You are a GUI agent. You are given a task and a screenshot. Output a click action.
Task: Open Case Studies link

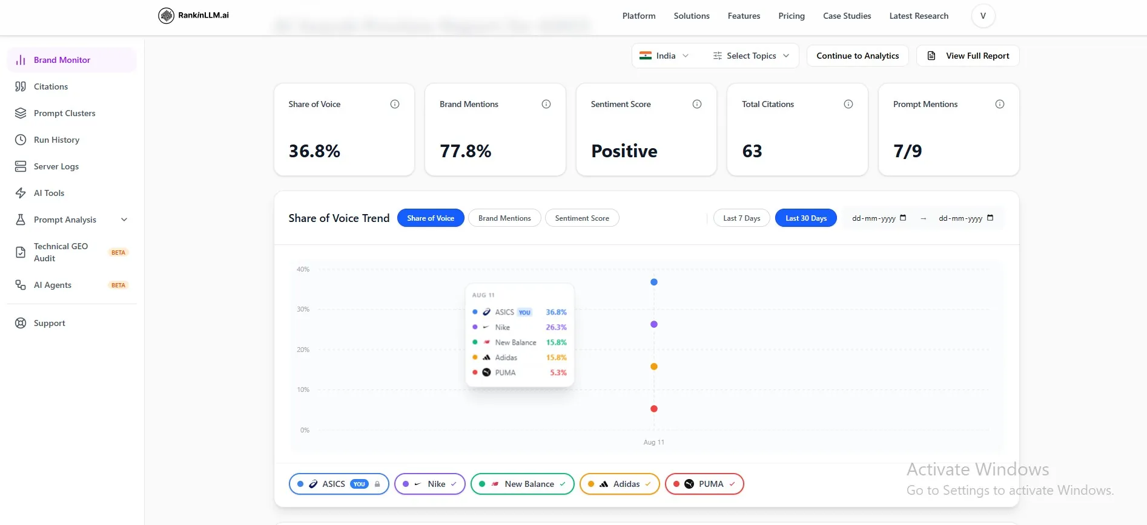point(847,16)
